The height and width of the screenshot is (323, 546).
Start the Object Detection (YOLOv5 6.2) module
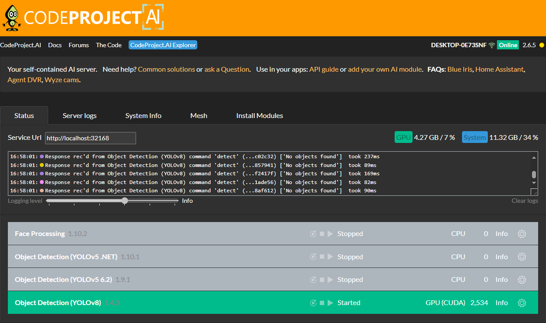[x=330, y=280]
